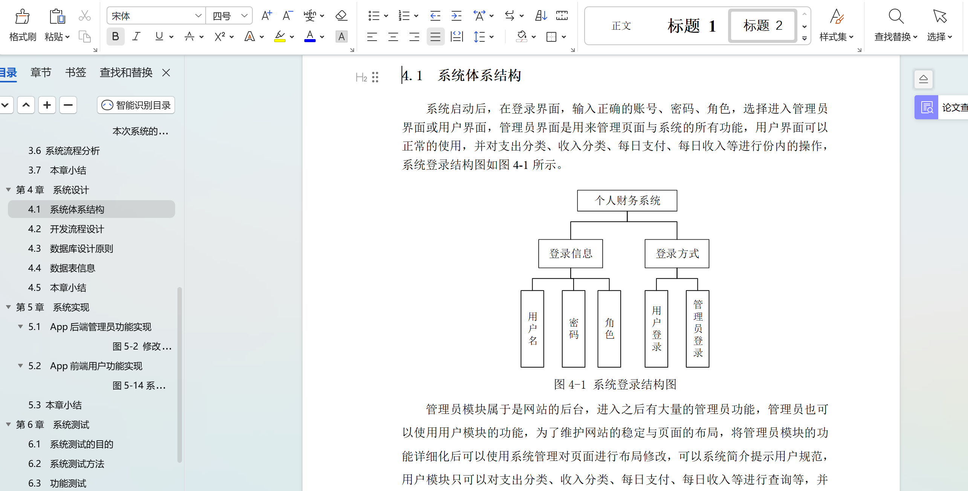Screen dimensions: 968x491
Task: Set align left
Action: (x=372, y=36)
